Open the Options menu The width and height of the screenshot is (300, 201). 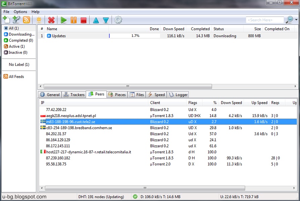pos(20,12)
